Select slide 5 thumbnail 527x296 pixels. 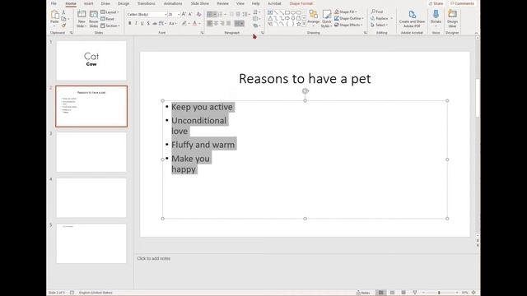click(91, 243)
